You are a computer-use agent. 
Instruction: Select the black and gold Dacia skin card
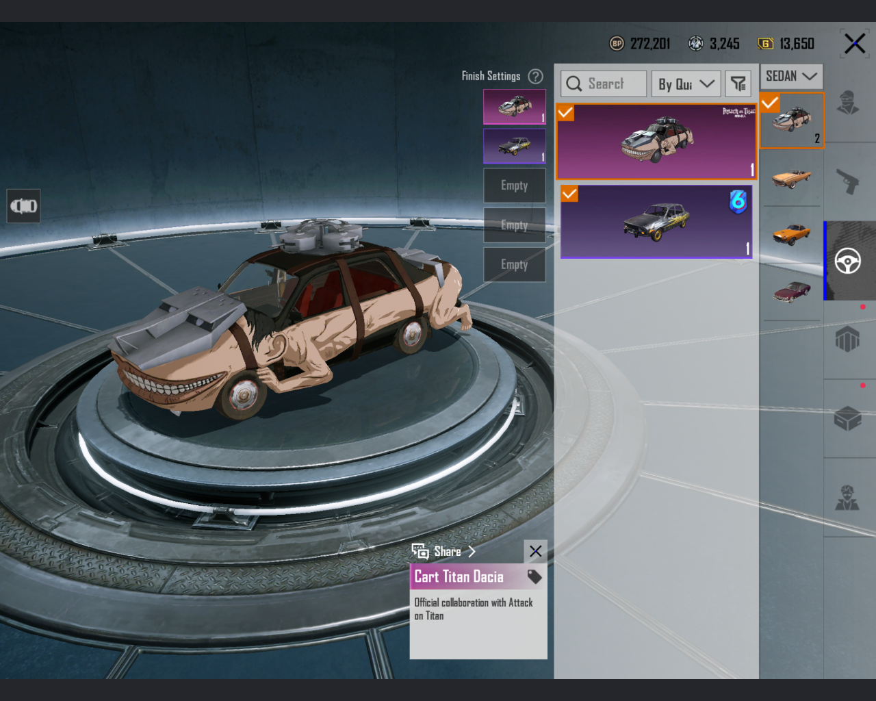click(x=656, y=221)
